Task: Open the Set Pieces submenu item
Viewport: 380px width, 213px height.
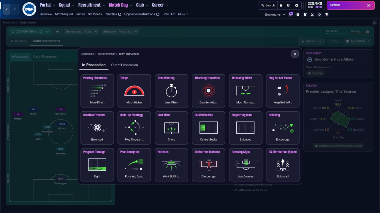Action: pyautogui.click(x=95, y=14)
